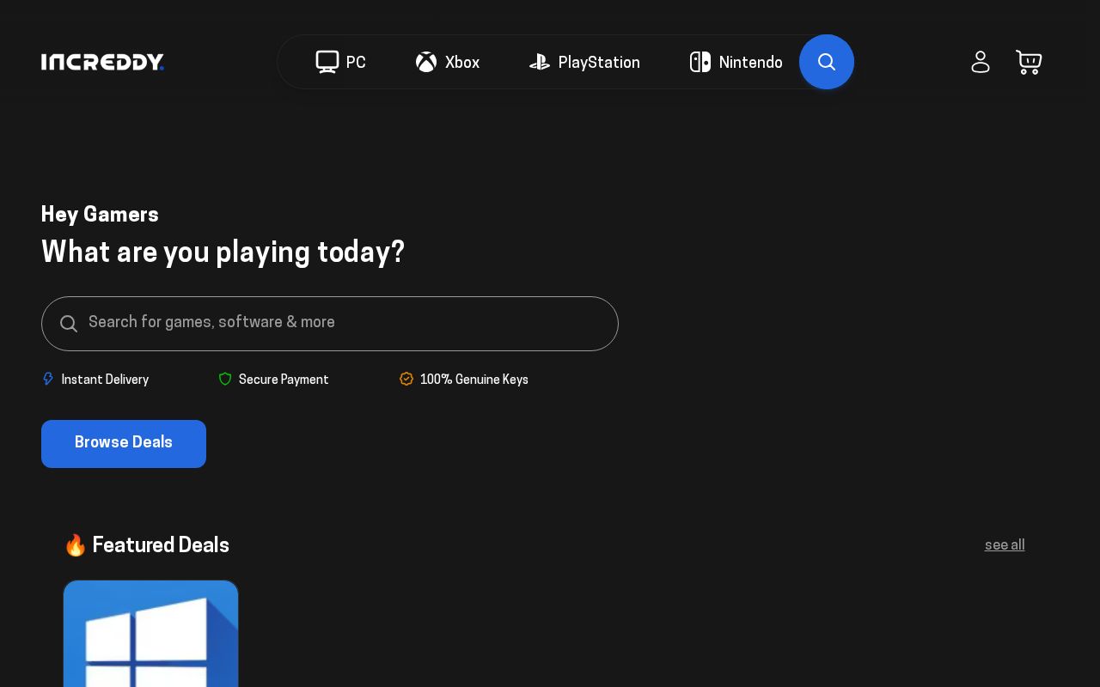Click the Secure Payment shield icon
This screenshot has width=1100, height=687.
(225, 379)
